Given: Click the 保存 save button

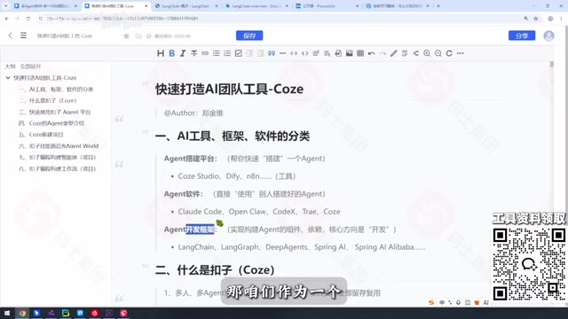Looking at the screenshot, I should [x=249, y=35].
